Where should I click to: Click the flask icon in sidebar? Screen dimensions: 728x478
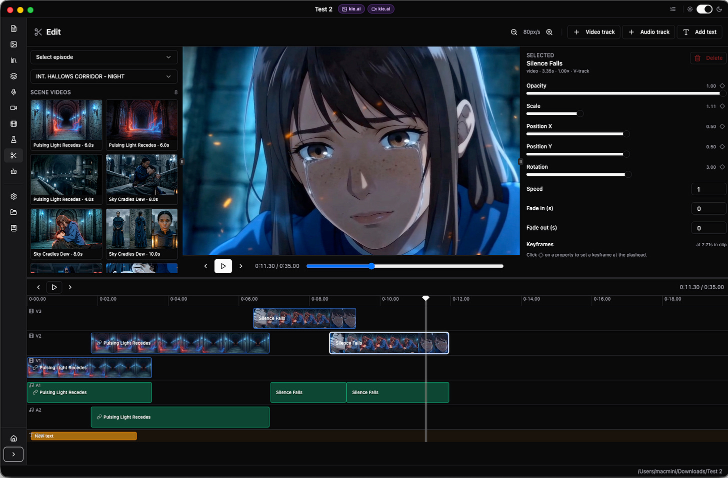pyautogui.click(x=13, y=139)
